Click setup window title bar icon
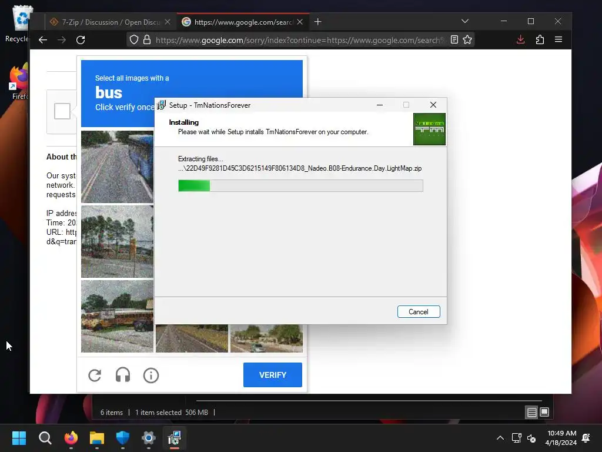 [x=161, y=105]
